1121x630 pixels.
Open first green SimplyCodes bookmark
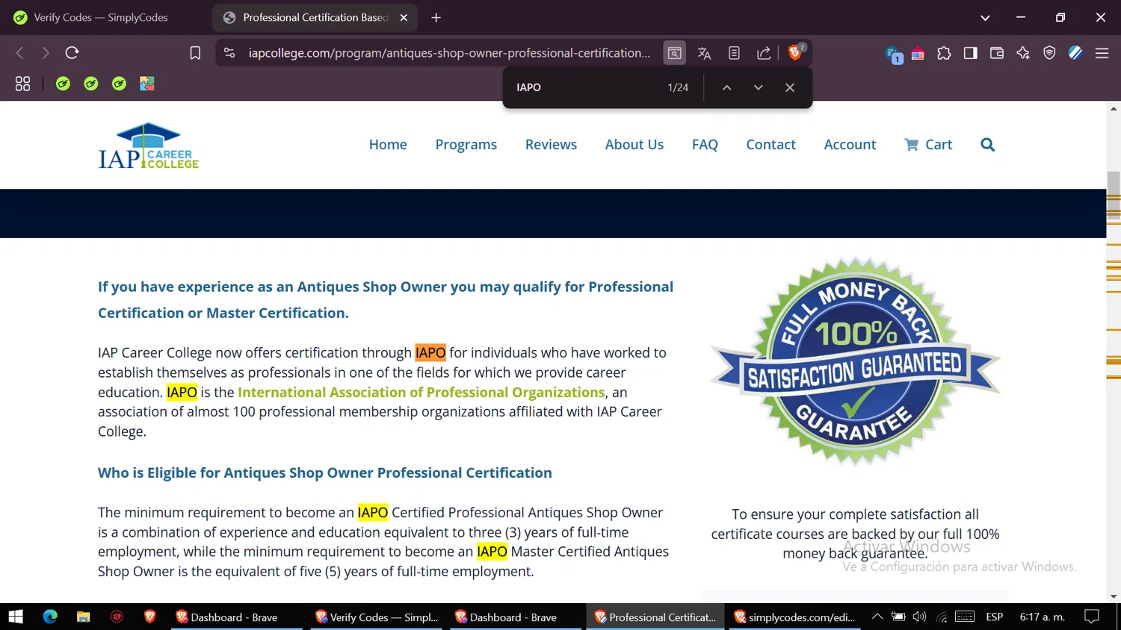(63, 84)
